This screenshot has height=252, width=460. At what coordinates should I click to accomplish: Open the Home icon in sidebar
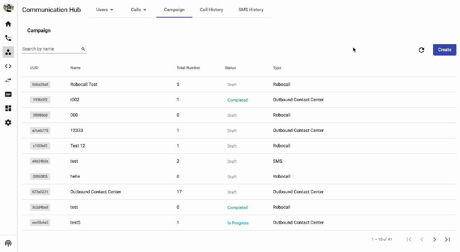pos(8,24)
